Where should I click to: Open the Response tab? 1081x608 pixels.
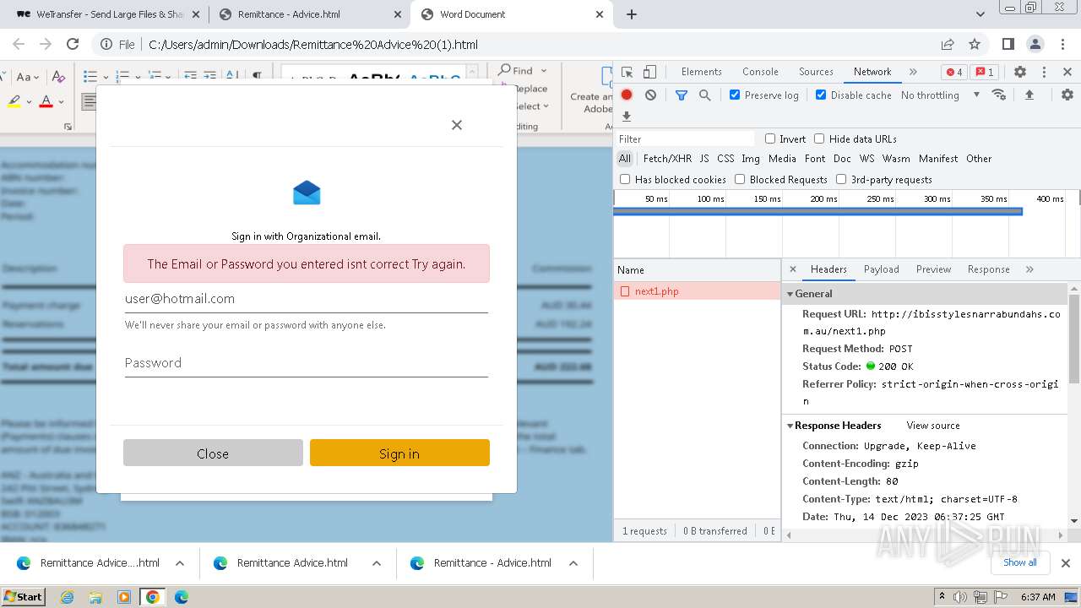point(988,269)
